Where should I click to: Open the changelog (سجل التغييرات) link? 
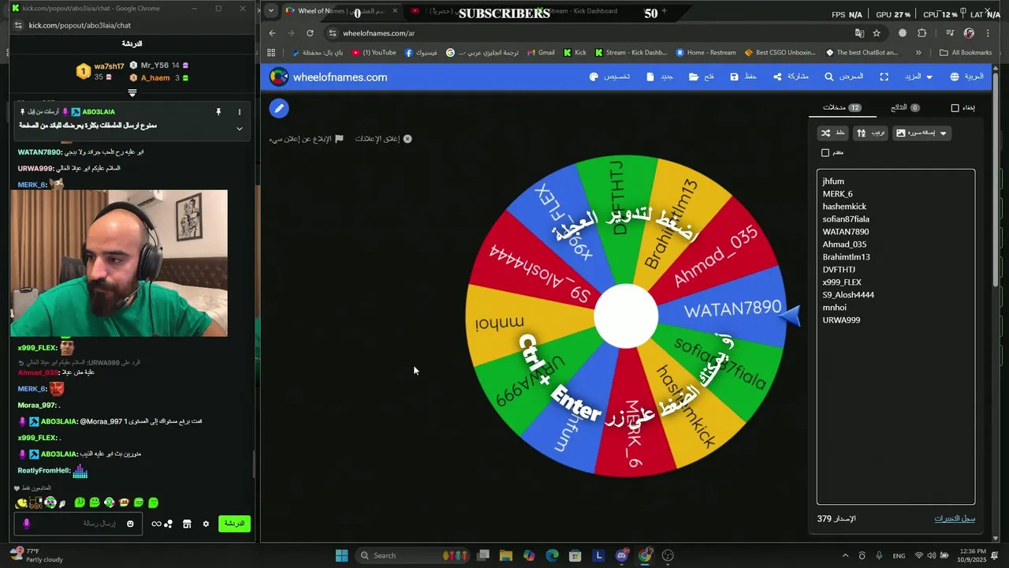click(x=955, y=518)
